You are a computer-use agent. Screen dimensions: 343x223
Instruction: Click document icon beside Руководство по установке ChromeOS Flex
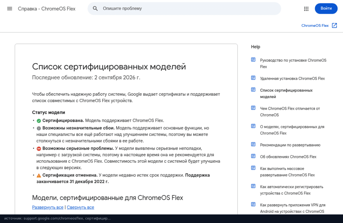[253, 60]
